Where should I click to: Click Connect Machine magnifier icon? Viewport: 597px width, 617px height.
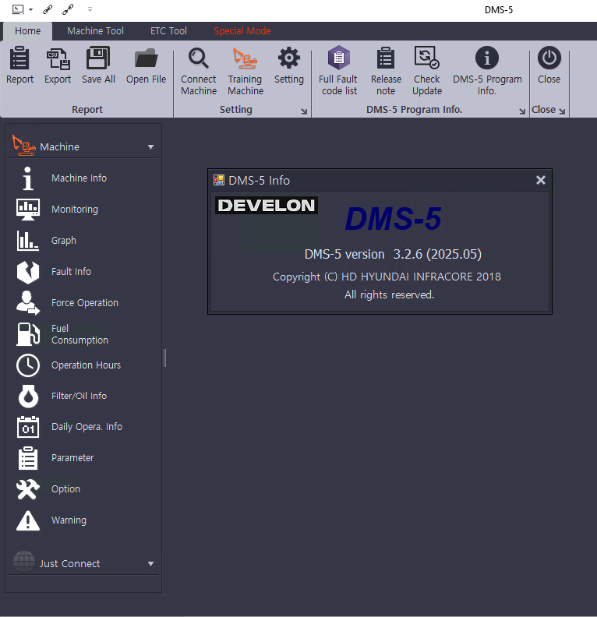pos(198,58)
